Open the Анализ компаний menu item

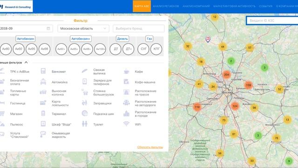pos(196,6)
